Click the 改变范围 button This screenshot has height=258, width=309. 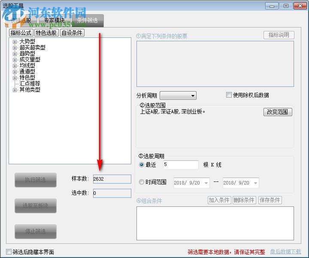pyautogui.click(x=278, y=112)
